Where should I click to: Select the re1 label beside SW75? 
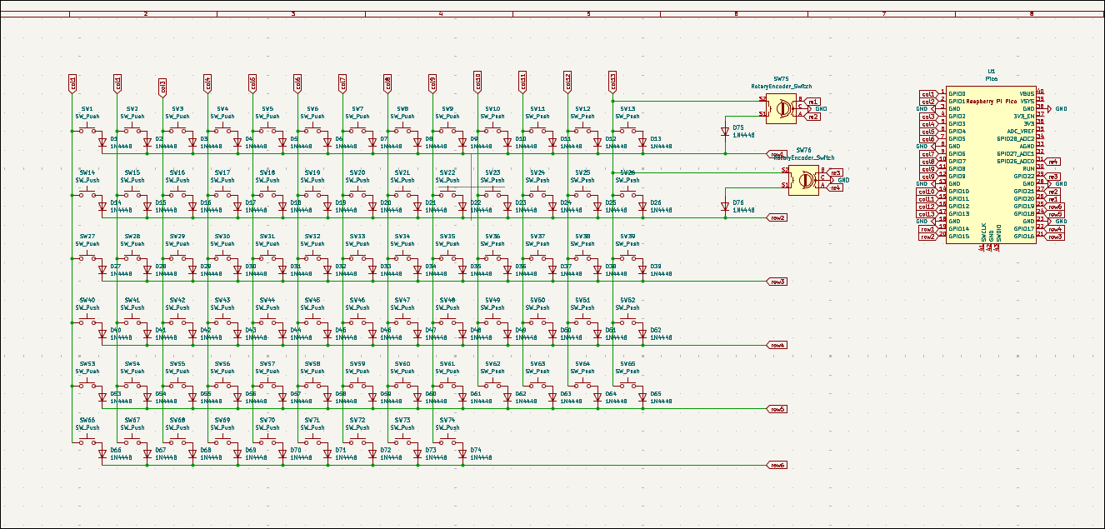pos(813,101)
